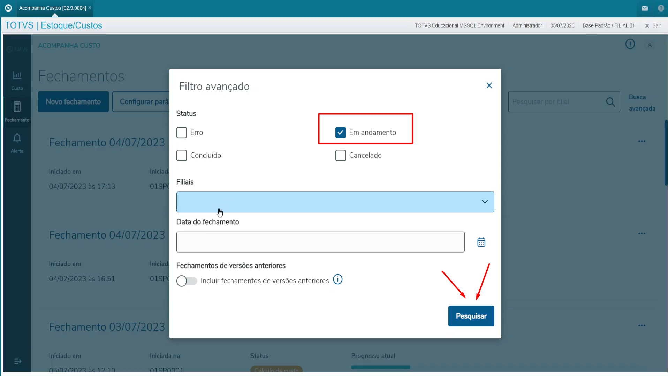Check the Erro status checkbox

pyautogui.click(x=182, y=133)
